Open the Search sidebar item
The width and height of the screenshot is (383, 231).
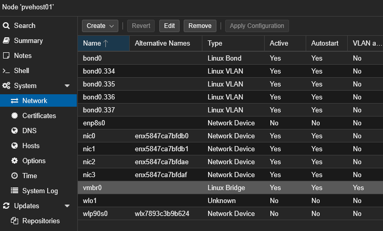coord(38,25)
